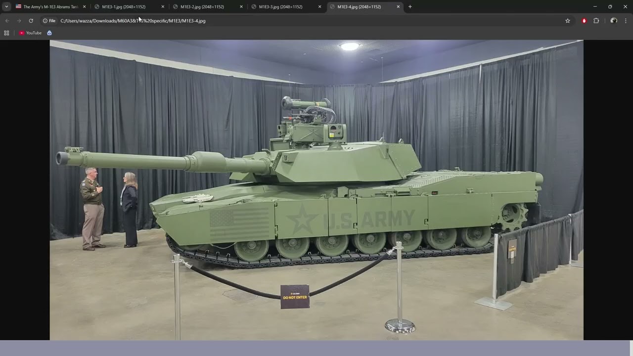Open the Extensions puzzle menu

(596, 21)
